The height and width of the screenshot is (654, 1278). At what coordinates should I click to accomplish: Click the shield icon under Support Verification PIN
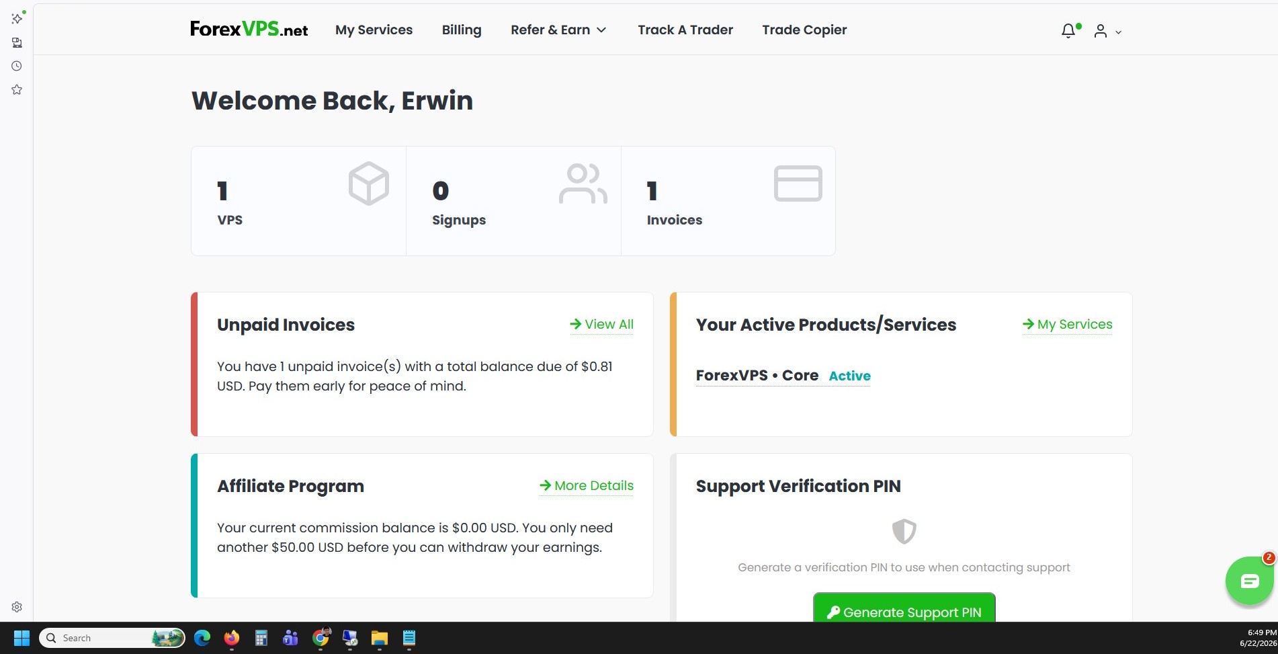click(x=904, y=532)
